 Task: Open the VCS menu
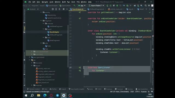78,2
